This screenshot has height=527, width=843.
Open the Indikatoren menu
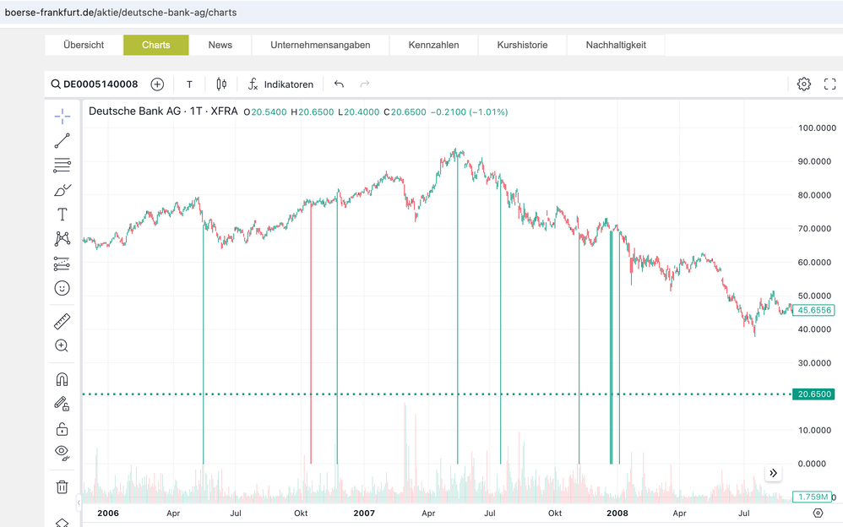pyautogui.click(x=280, y=84)
